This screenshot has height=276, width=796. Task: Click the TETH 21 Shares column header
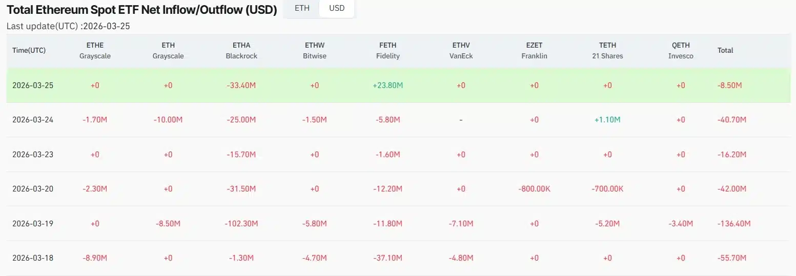point(607,50)
